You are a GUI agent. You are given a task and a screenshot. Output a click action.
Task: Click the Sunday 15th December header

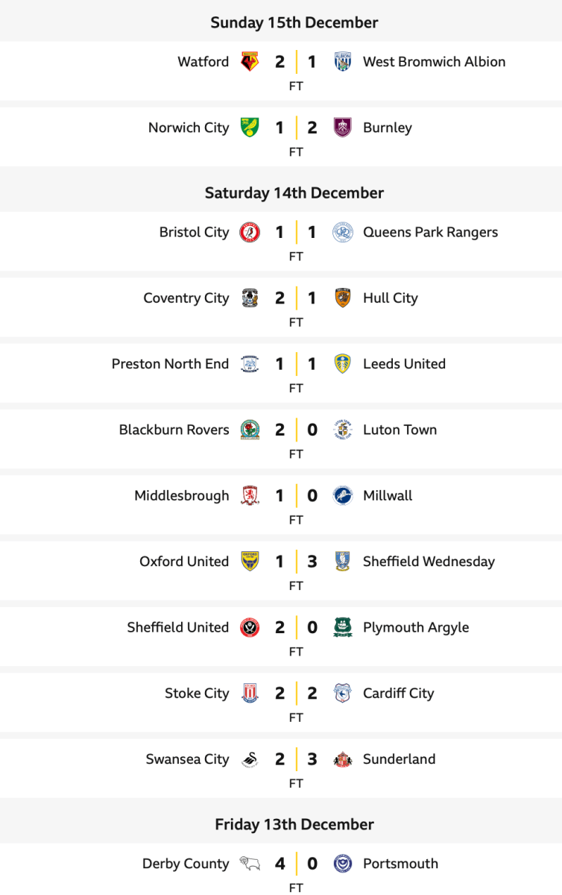pyautogui.click(x=294, y=22)
